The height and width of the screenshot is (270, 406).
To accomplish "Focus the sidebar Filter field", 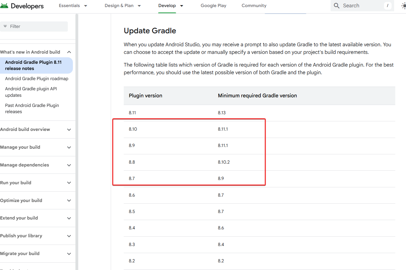I will click(34, 27).
